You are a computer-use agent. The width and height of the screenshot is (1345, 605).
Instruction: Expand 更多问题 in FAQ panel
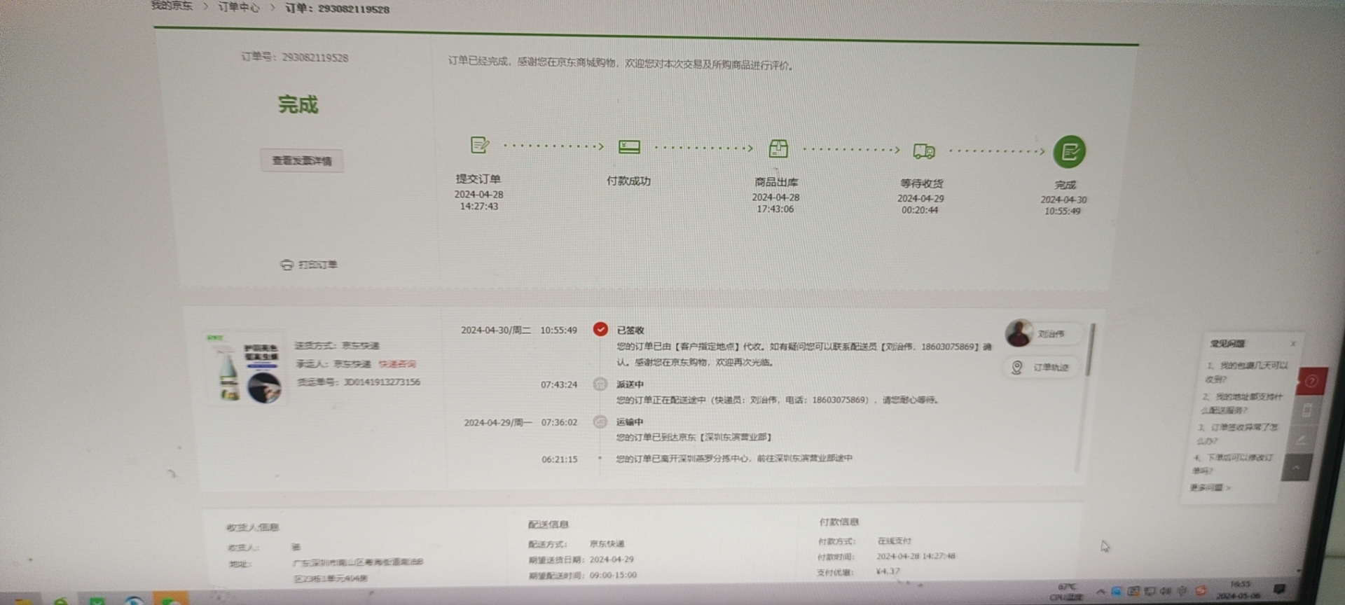click(x=1210, y=487)
